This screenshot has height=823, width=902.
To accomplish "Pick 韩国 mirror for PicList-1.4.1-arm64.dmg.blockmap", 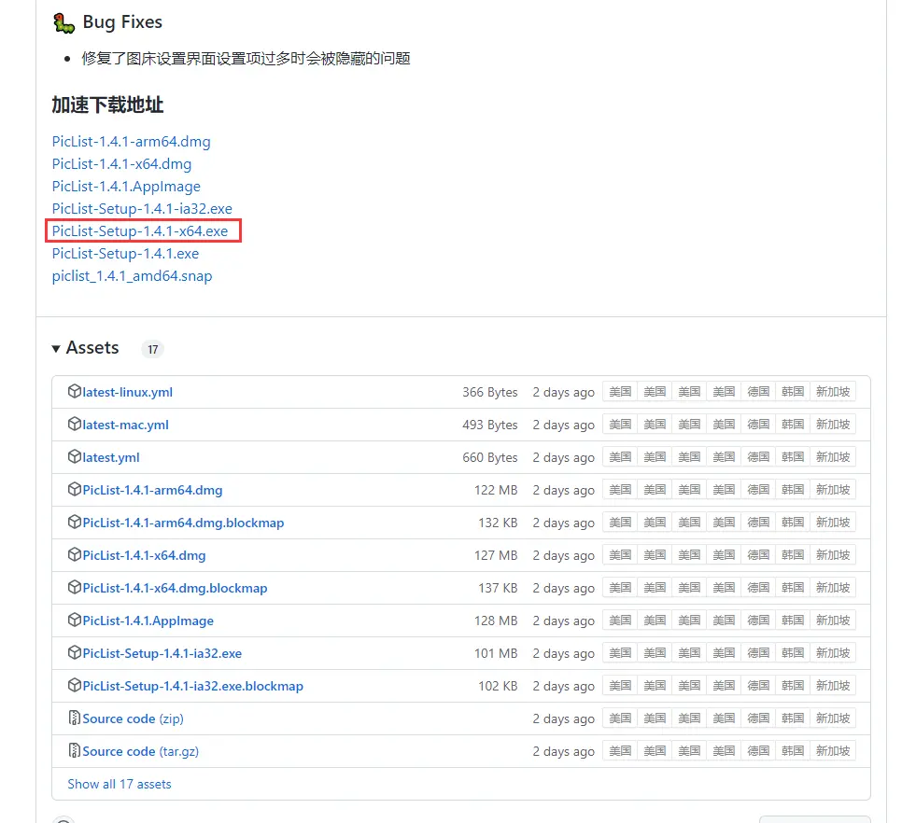I will [793, 522].
